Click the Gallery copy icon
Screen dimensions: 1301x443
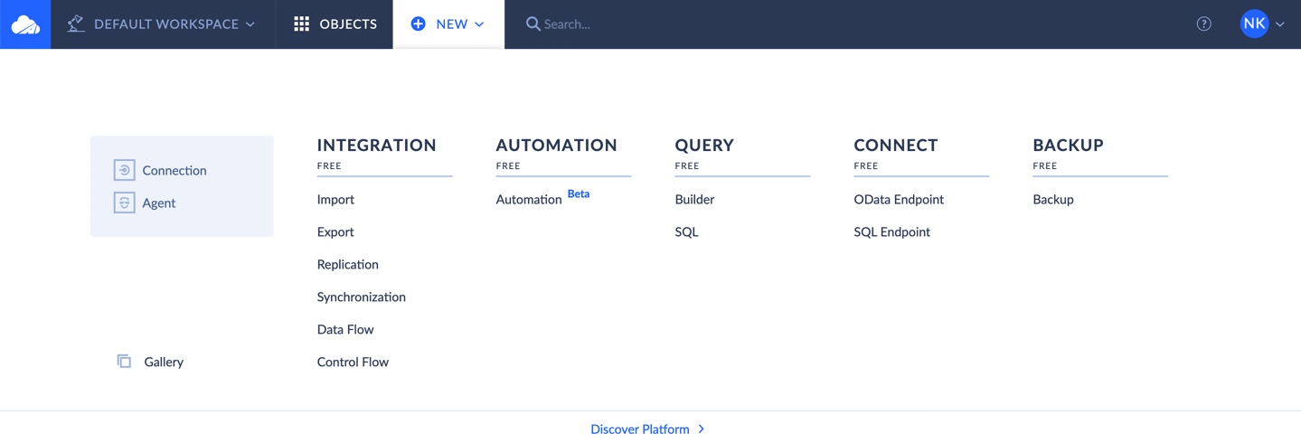[x=124, y=361]
